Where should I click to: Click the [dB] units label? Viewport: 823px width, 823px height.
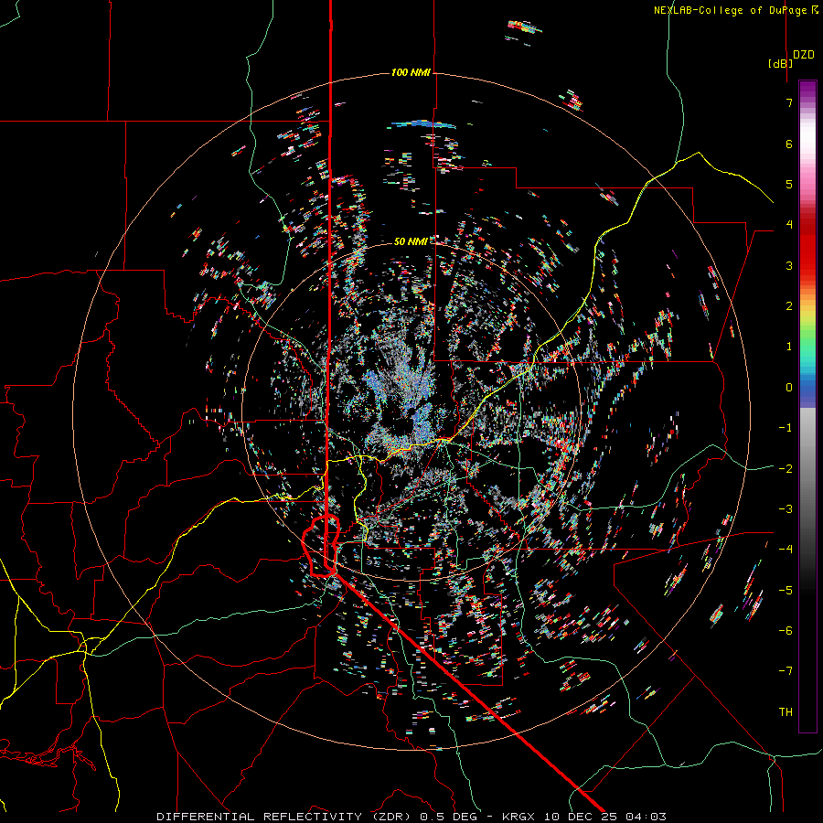click(781, 63)
